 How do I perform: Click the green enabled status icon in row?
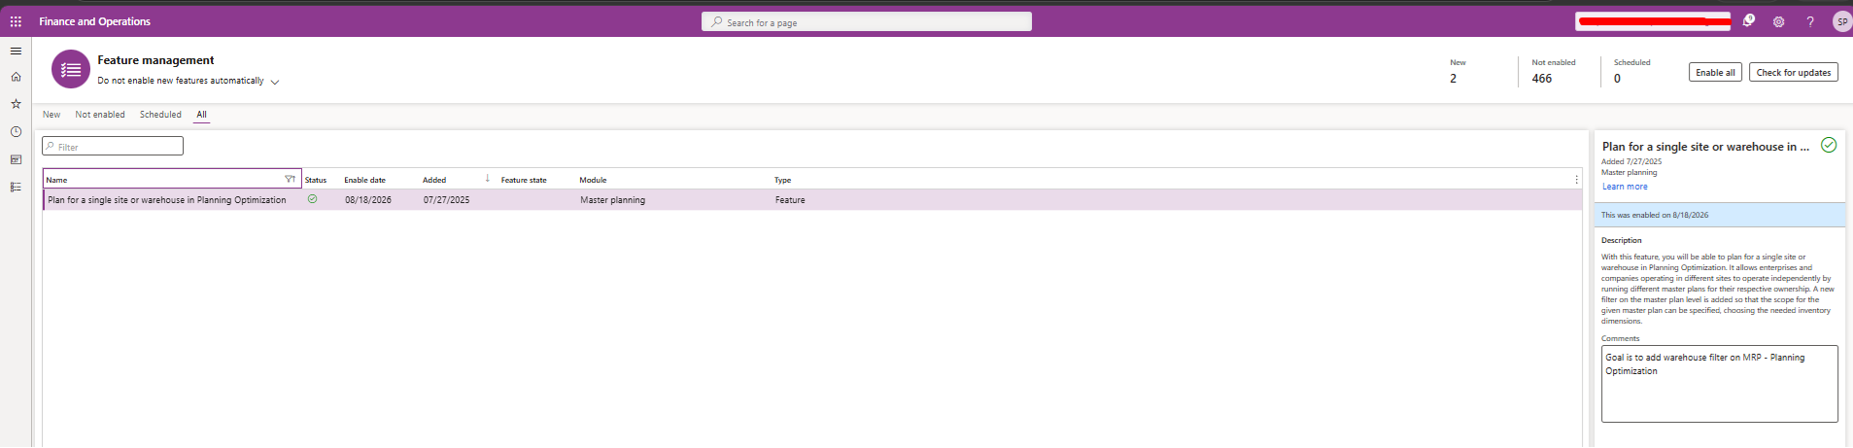coord(312,199)
